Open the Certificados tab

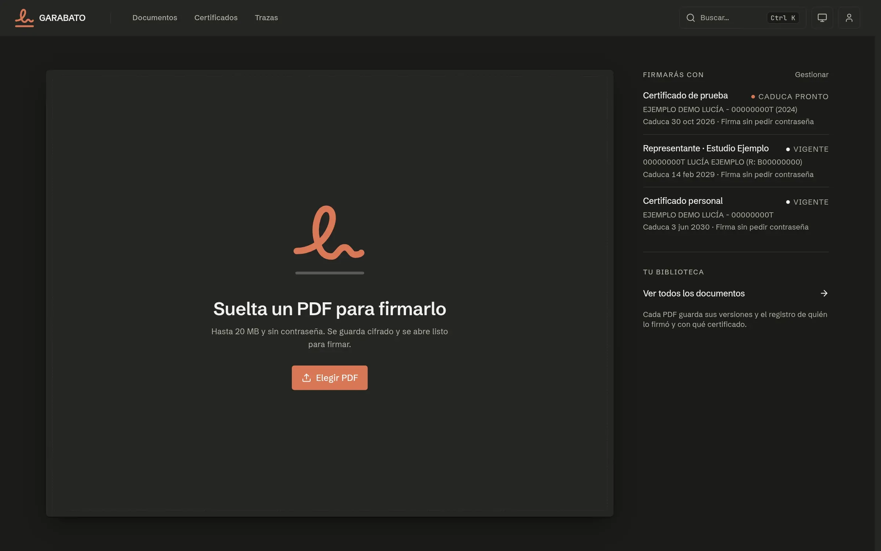216,18
